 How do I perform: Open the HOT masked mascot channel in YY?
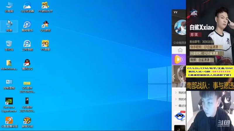point(180,116)
